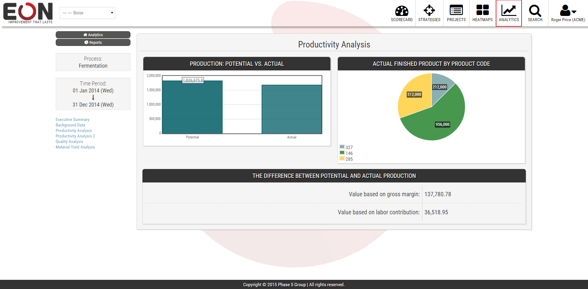Open the Productivity Analysis 2 link
The height and width of the screenshot is (289, 588).
[x=75, y=136]
